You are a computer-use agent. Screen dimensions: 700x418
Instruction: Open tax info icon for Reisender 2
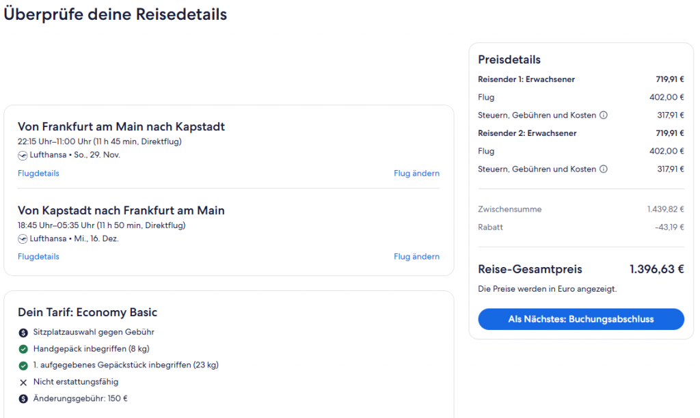(604, 169)
